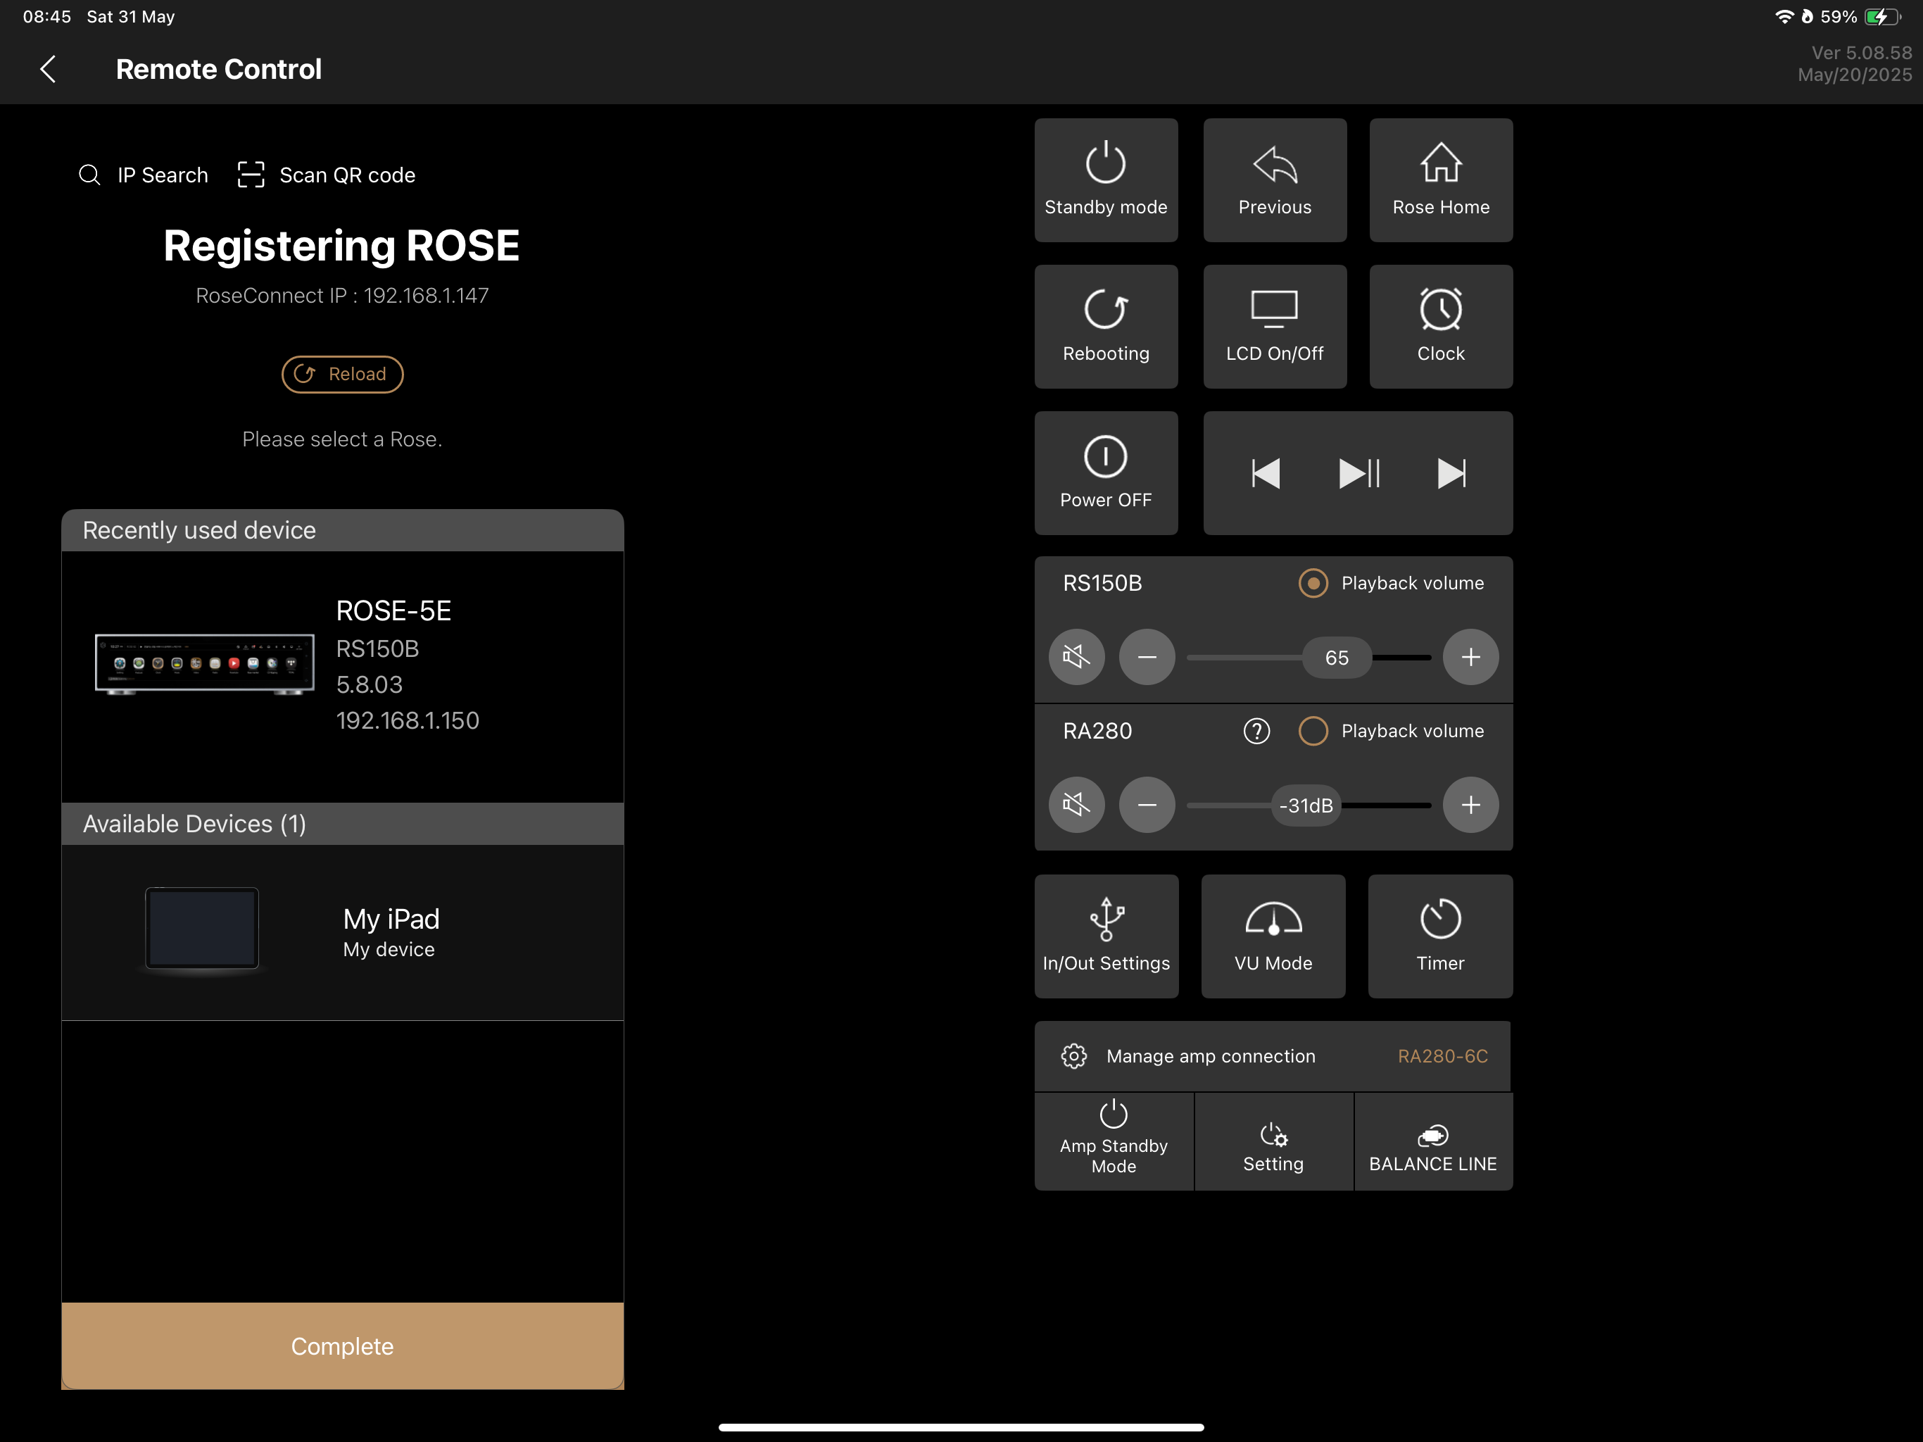Toggle LCD On/Off
The width and height of the screenshot is (1923, 1442).
click(x=1275, y=326)
